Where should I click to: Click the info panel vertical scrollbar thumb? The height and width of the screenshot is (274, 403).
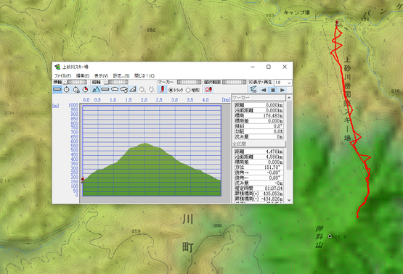point(289,136)
